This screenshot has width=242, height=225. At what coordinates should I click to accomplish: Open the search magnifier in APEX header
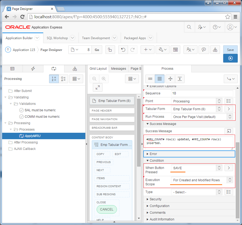(189, 27)
